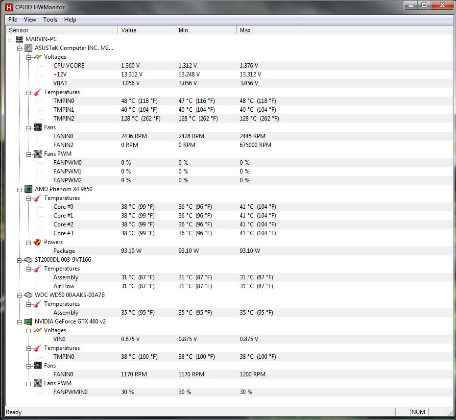
Task: Collapse the MARVIN-PC root node
Action: (10, 40)
